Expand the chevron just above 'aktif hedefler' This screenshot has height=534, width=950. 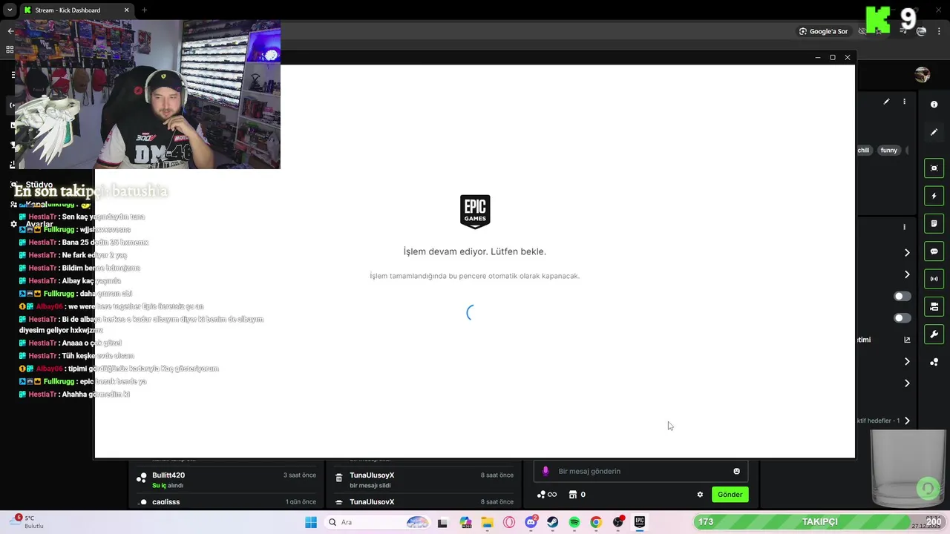point(907,383)
